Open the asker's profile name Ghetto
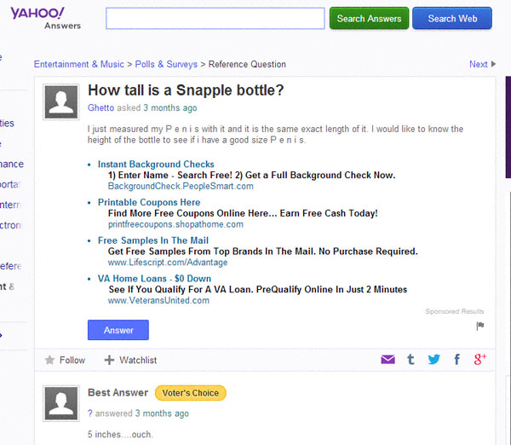 (x=102, y=108)
